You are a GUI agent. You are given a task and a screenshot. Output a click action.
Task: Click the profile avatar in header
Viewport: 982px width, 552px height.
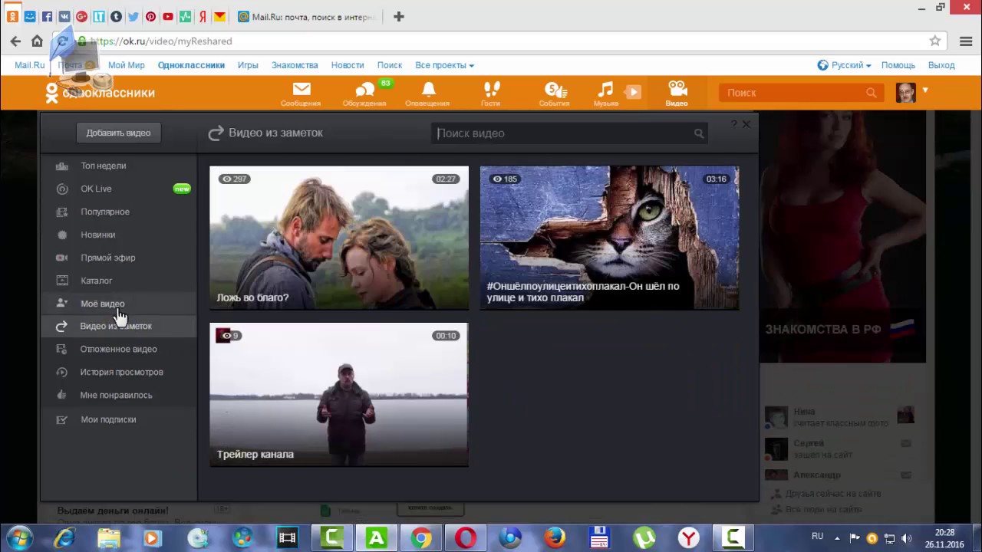[x=906, y=93]
